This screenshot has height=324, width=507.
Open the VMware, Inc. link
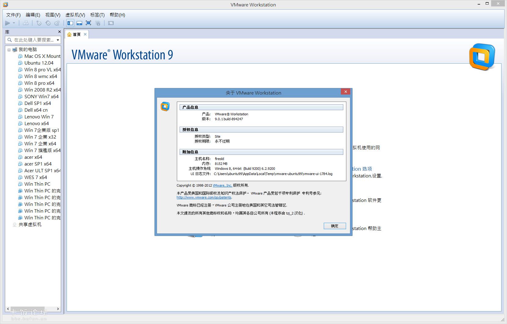click(222, 185)
